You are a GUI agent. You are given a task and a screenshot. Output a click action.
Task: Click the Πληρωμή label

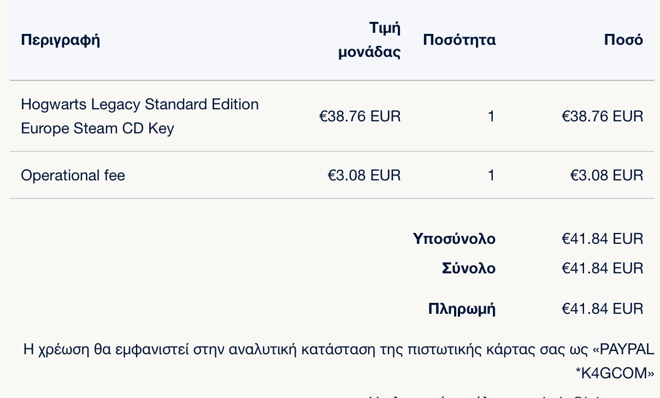point(462,309)
